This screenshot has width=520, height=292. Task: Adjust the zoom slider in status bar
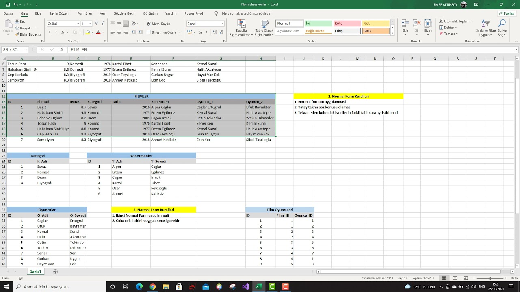(490, 278)
